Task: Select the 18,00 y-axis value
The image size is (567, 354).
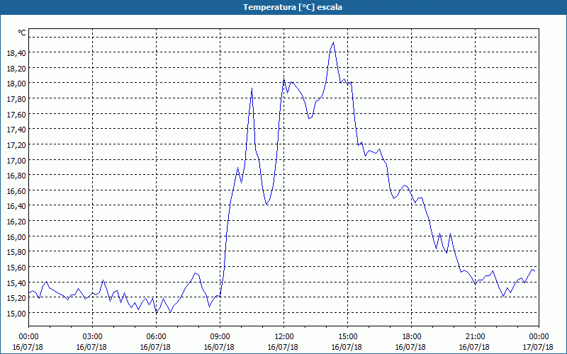Action: pos(16,84)
